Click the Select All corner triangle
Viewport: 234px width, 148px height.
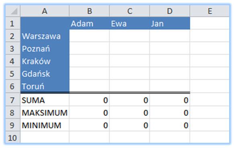(x=13, y=11)
